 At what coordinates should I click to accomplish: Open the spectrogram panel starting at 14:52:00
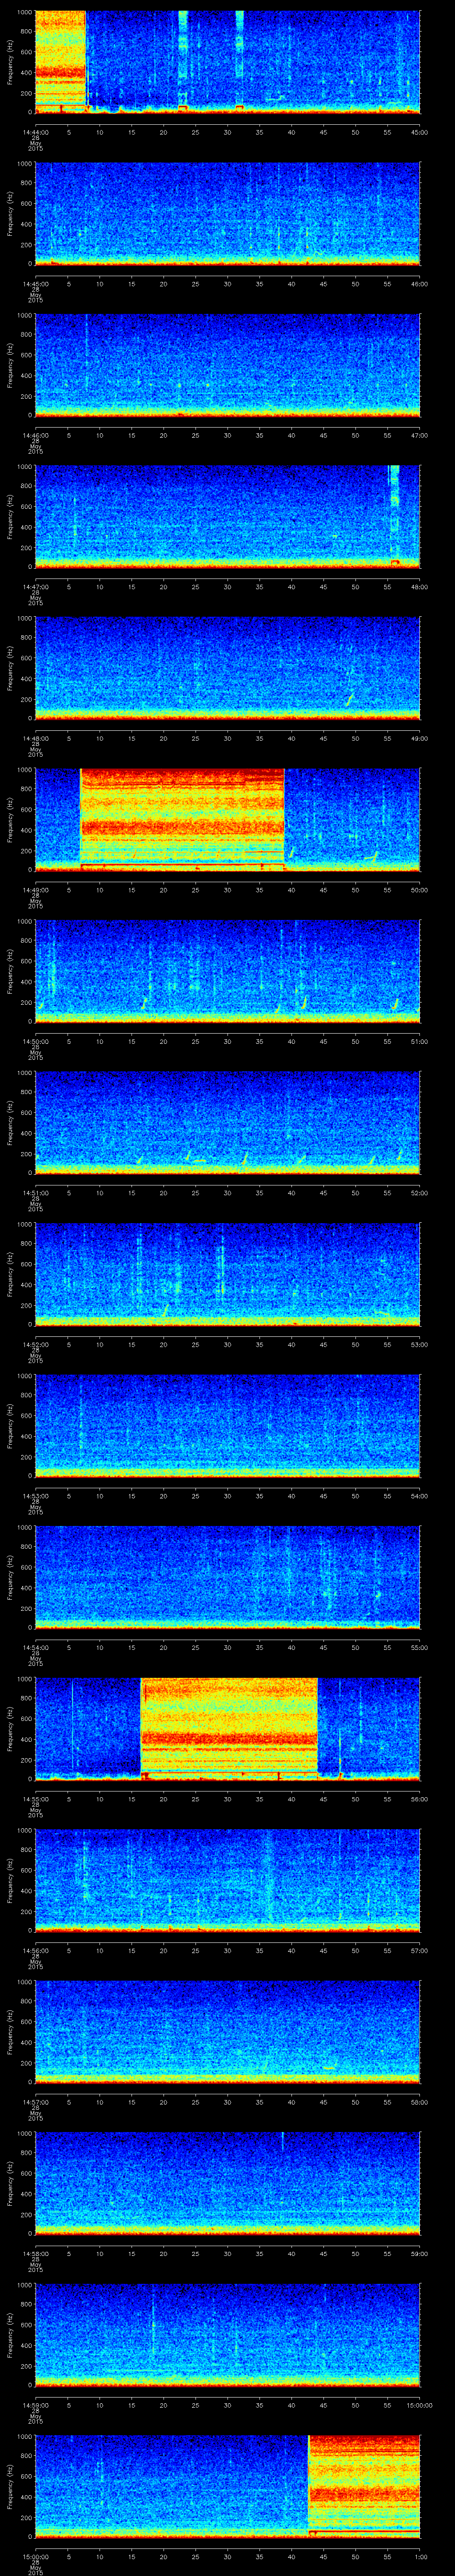(227, 1274)
